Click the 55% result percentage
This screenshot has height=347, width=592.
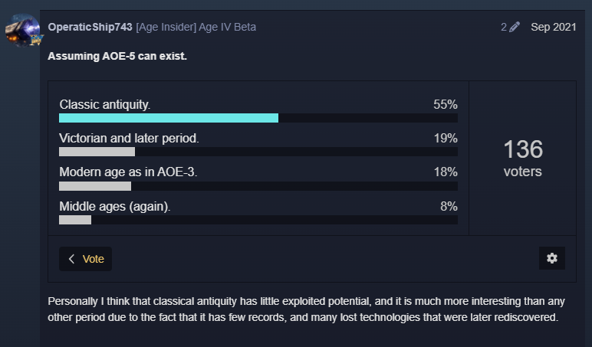445,104
